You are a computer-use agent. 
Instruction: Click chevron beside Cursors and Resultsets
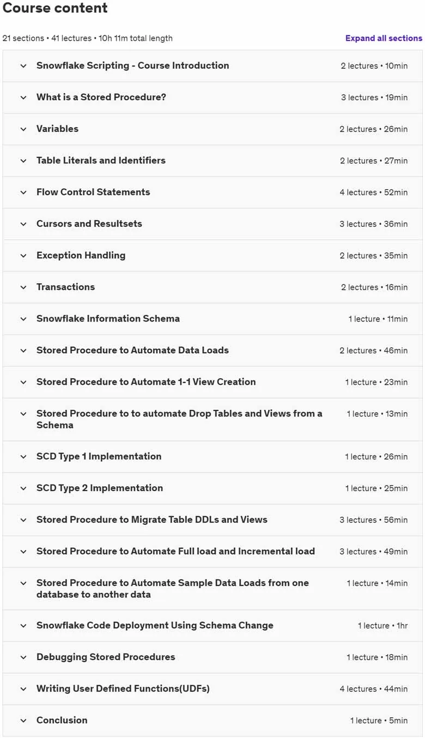click(x=23, y=224)
